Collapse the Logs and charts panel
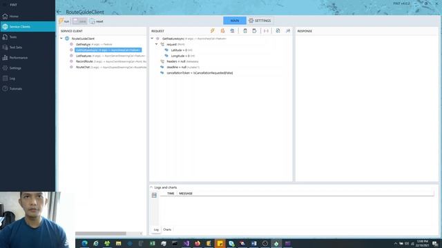Screen dimensions: 442x248 pos(151,187)
